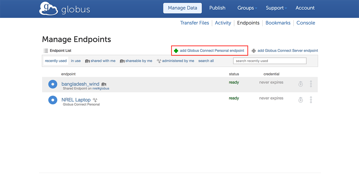Click the shareable by me building icon
The width and height of the screenshot is (359, 175).
click(122, 61)
